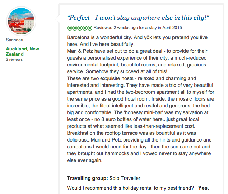
Task: Open the "Perfect - I won't stay anywhere else" title
Action: [x=138, y=18]
